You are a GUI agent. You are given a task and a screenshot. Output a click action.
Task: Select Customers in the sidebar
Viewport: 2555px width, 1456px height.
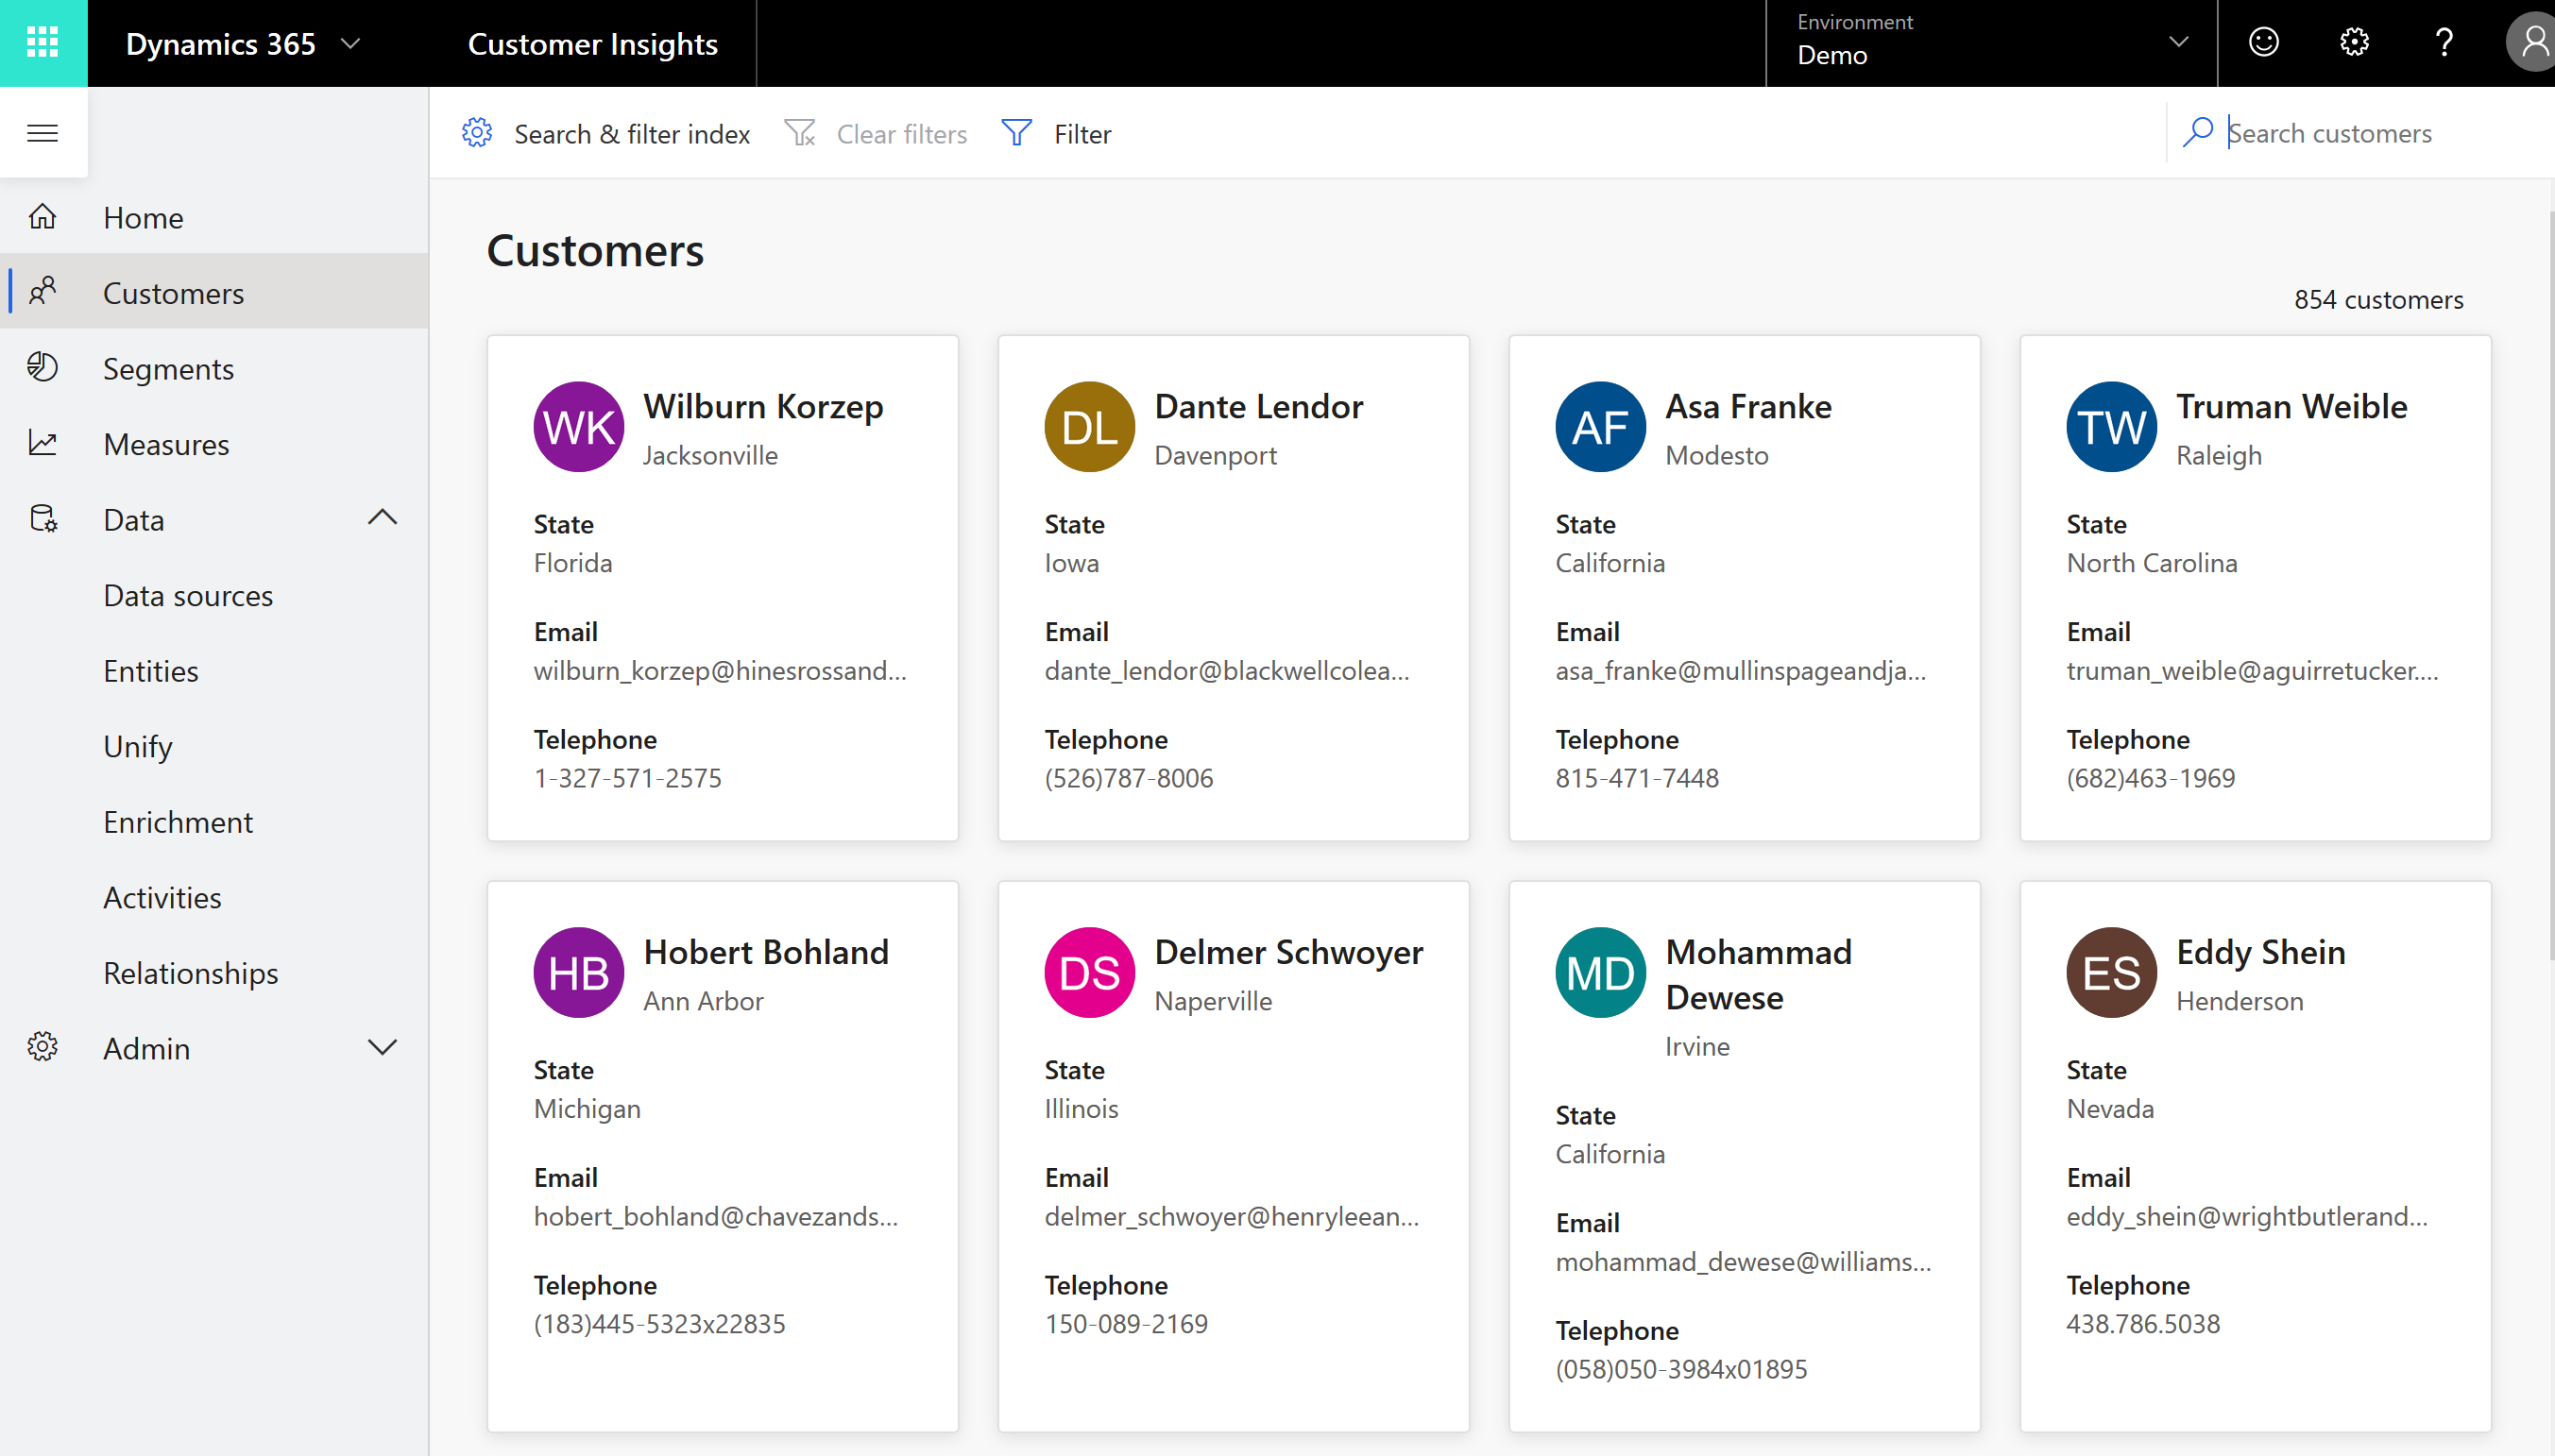(214, 292)
